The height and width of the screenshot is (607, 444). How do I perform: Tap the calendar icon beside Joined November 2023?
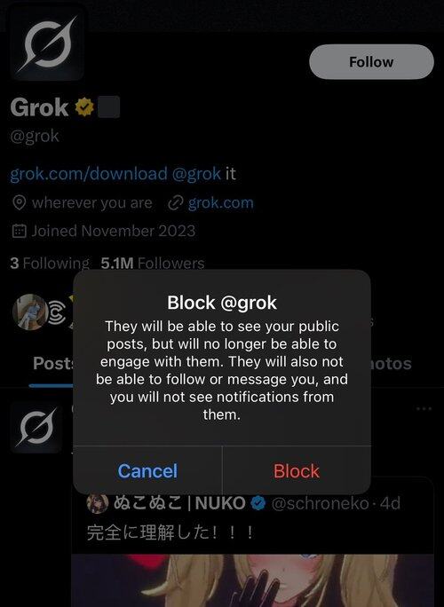(19, 231)
